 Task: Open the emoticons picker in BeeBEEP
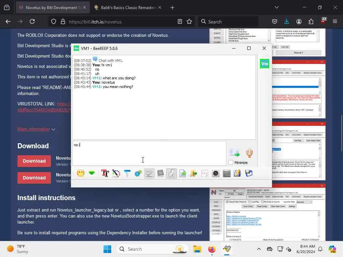click(x=80, y=173)
